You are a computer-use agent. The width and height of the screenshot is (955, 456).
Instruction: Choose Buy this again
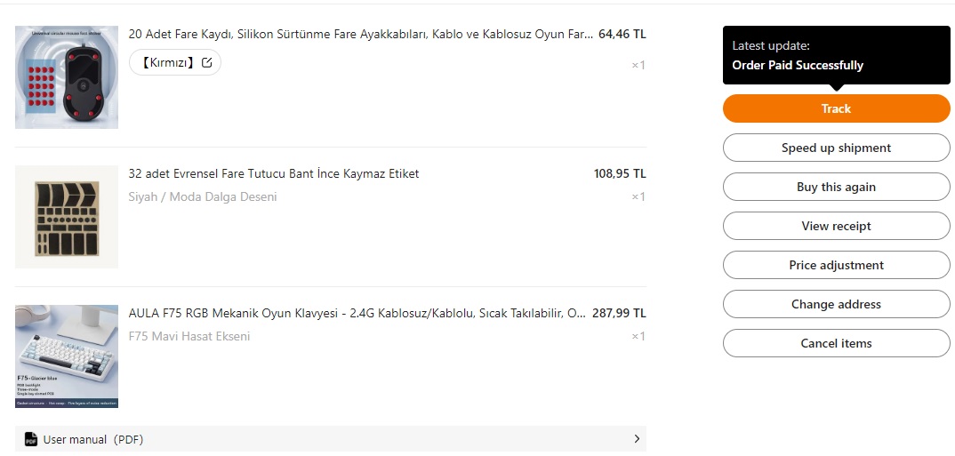(x=836, y=187)
